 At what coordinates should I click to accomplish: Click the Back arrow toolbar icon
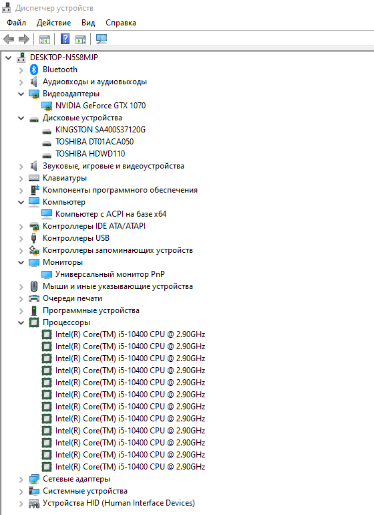[9, 39]
